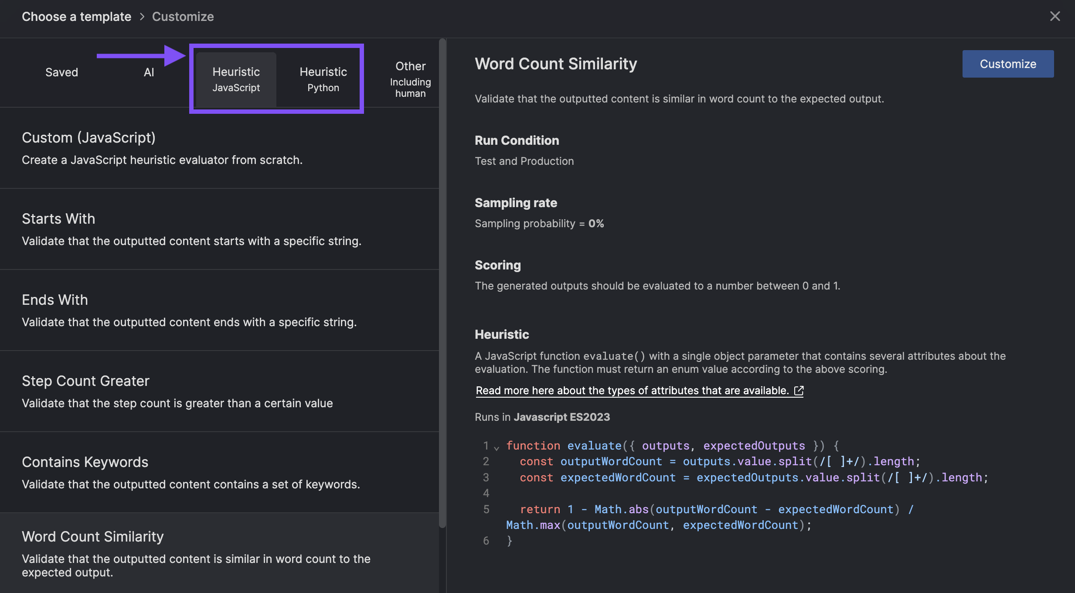Choose the Starts With template
Image resolution: width=1075 pixels, height=593 pixels.
pos(219,229)
